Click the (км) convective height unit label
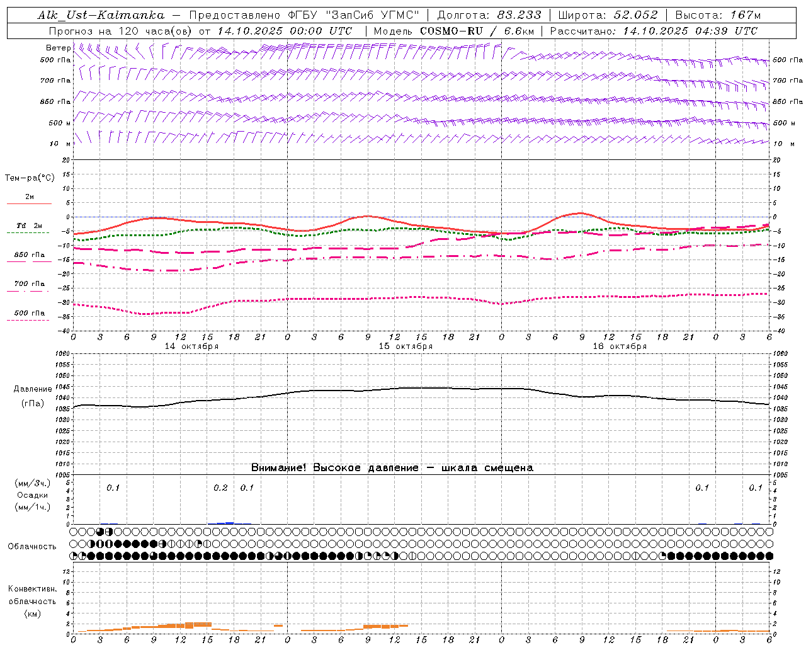The height and width of the screenshot is (645, 806). click(32, 614)
